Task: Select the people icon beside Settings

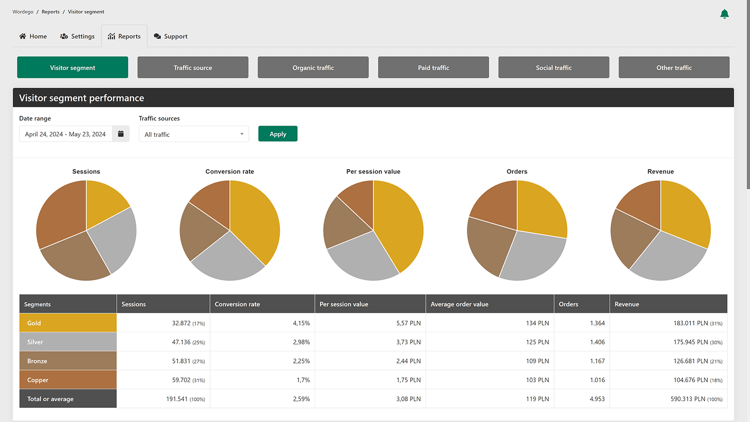Action: 64,36
